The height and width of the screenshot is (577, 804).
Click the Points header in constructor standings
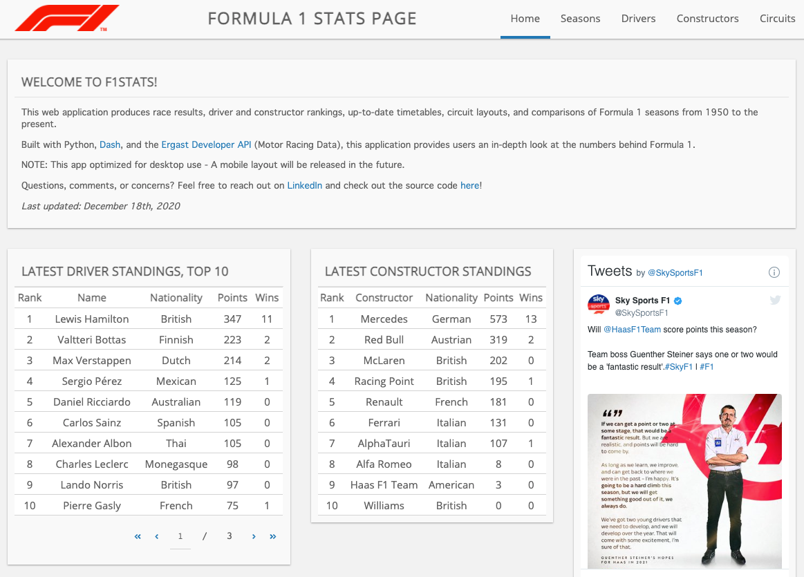click(x=498, y=298)
